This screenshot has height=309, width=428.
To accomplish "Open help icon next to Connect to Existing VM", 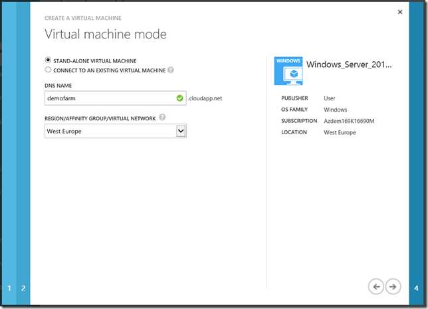I will click(x=171, y=70).
